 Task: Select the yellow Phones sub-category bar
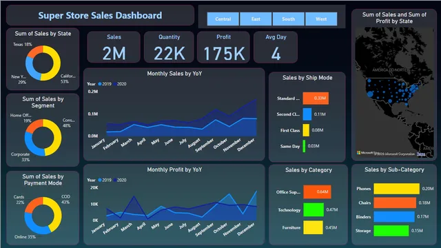pyautogui.click(x=397, y=189)
